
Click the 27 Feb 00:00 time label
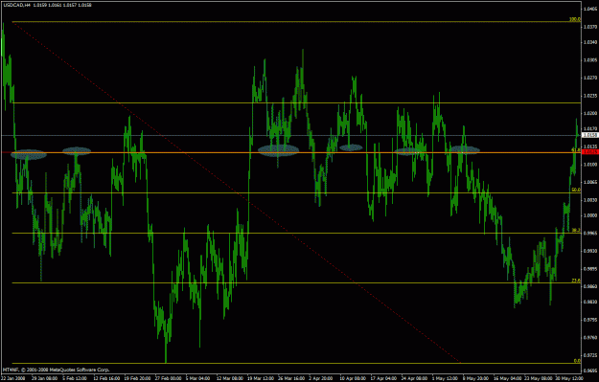pos(168,378)
